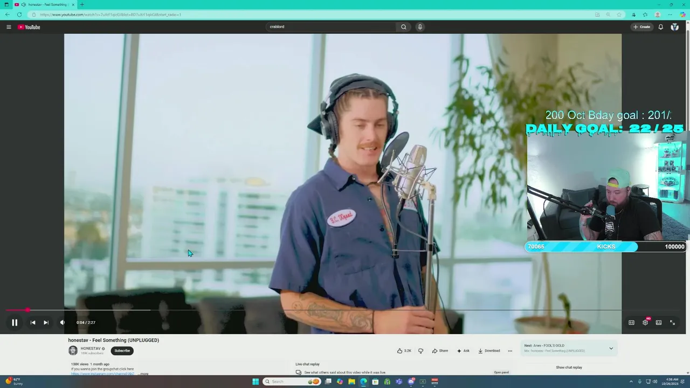Dislike the video with thumbs down
This screenshot has width=690, height=388.
tap(421, 351)
